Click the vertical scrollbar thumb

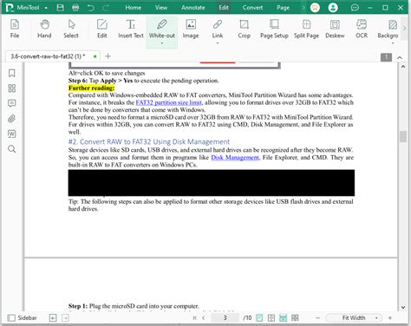point(403,136)
